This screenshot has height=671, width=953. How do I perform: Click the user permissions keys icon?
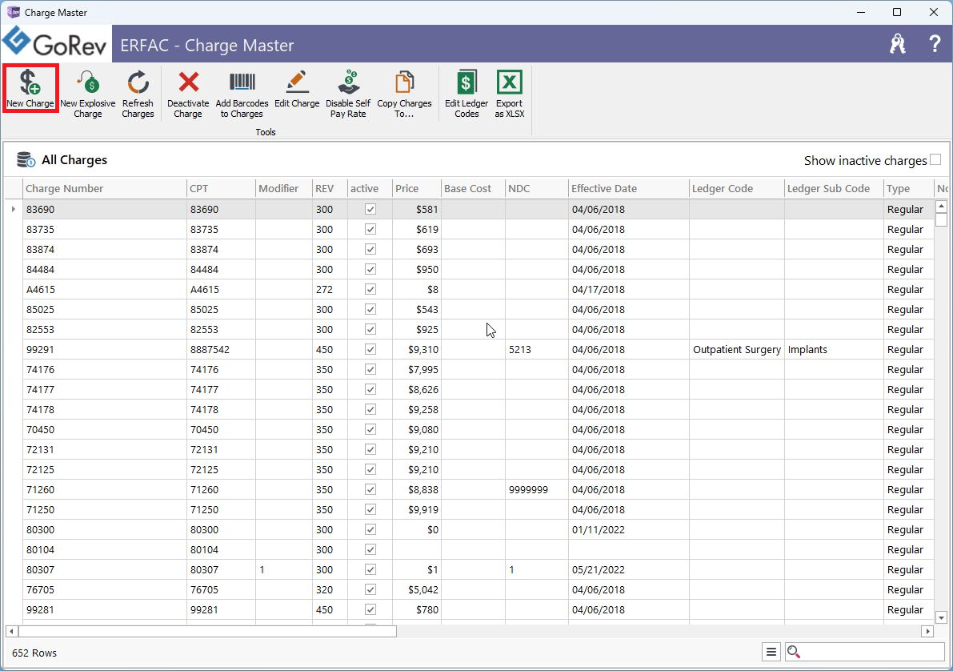click(898, 44)
